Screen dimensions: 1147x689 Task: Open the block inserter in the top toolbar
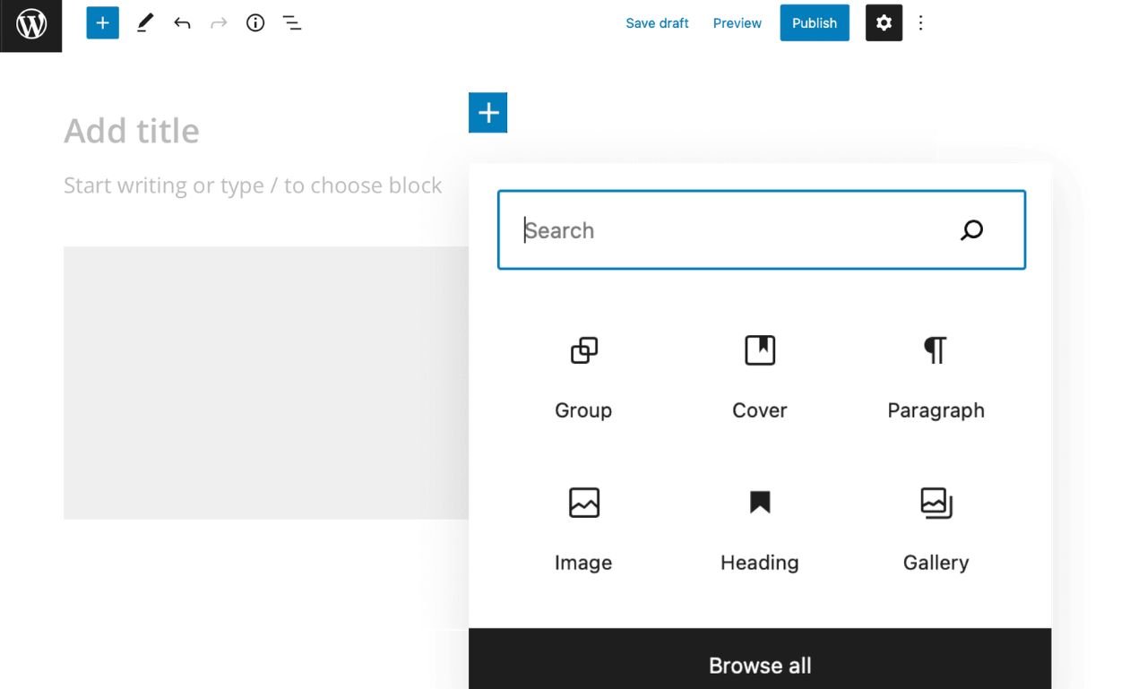(102, 22)
